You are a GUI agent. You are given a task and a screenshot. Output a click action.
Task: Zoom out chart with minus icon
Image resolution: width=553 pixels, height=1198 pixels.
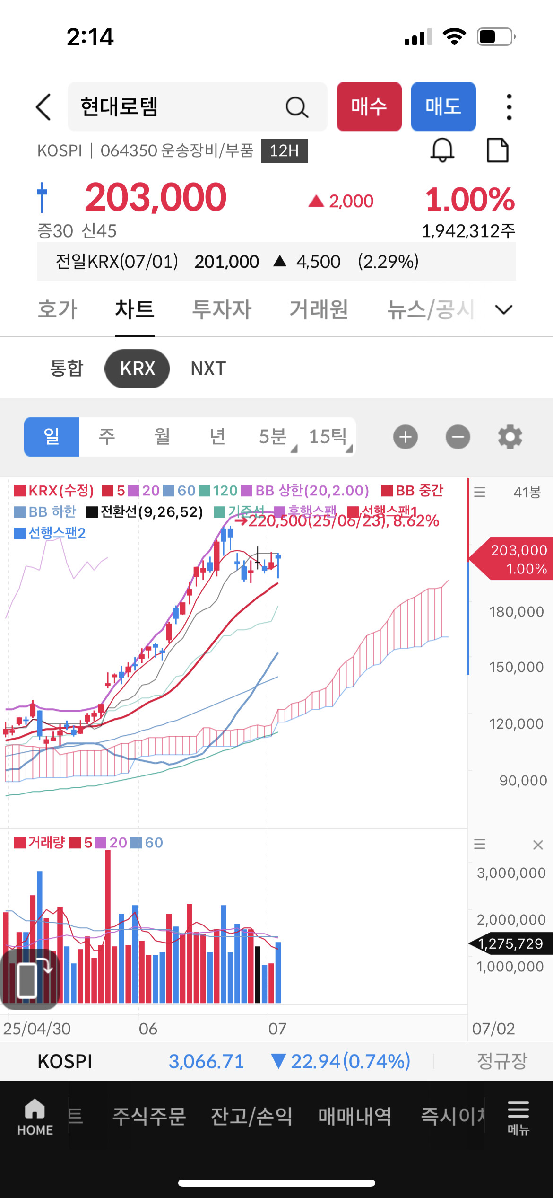458,437
